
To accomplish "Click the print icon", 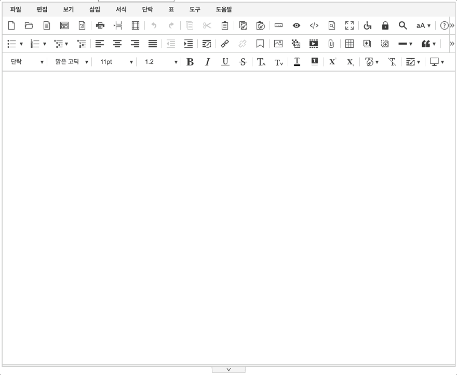I will pyautogui.click(x=100, y=25).
